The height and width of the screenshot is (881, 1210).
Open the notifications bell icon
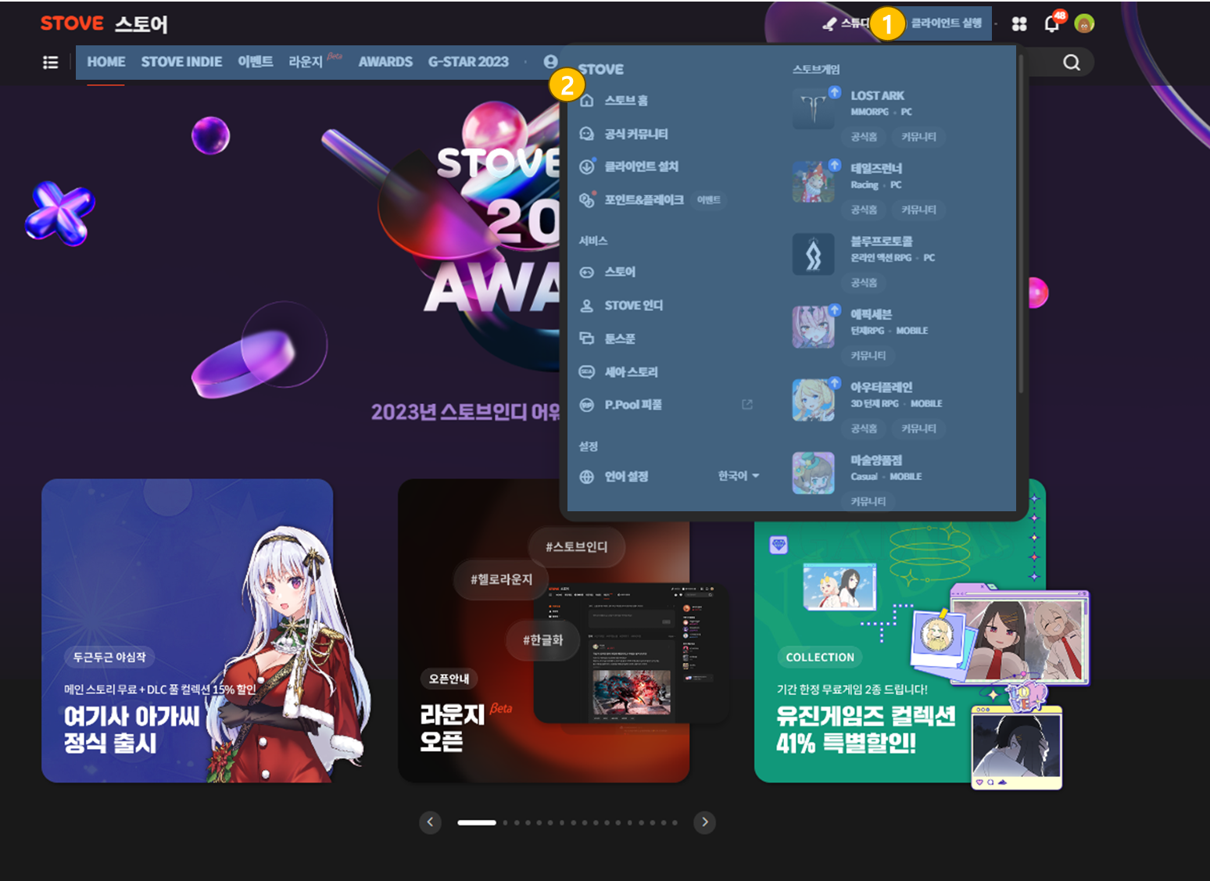(x=1052, y=23)
